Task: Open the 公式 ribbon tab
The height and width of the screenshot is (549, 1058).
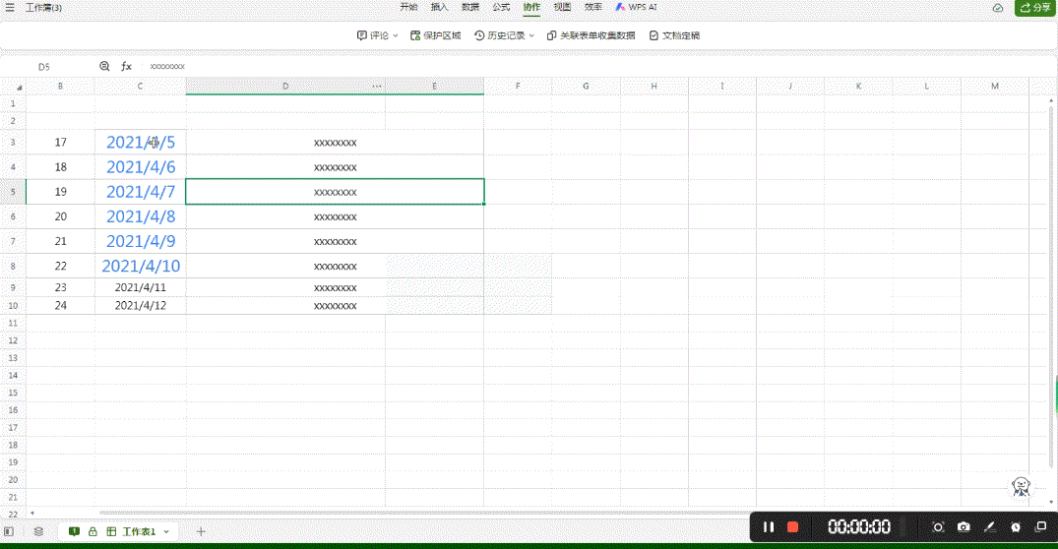Action: coord(501,7)
